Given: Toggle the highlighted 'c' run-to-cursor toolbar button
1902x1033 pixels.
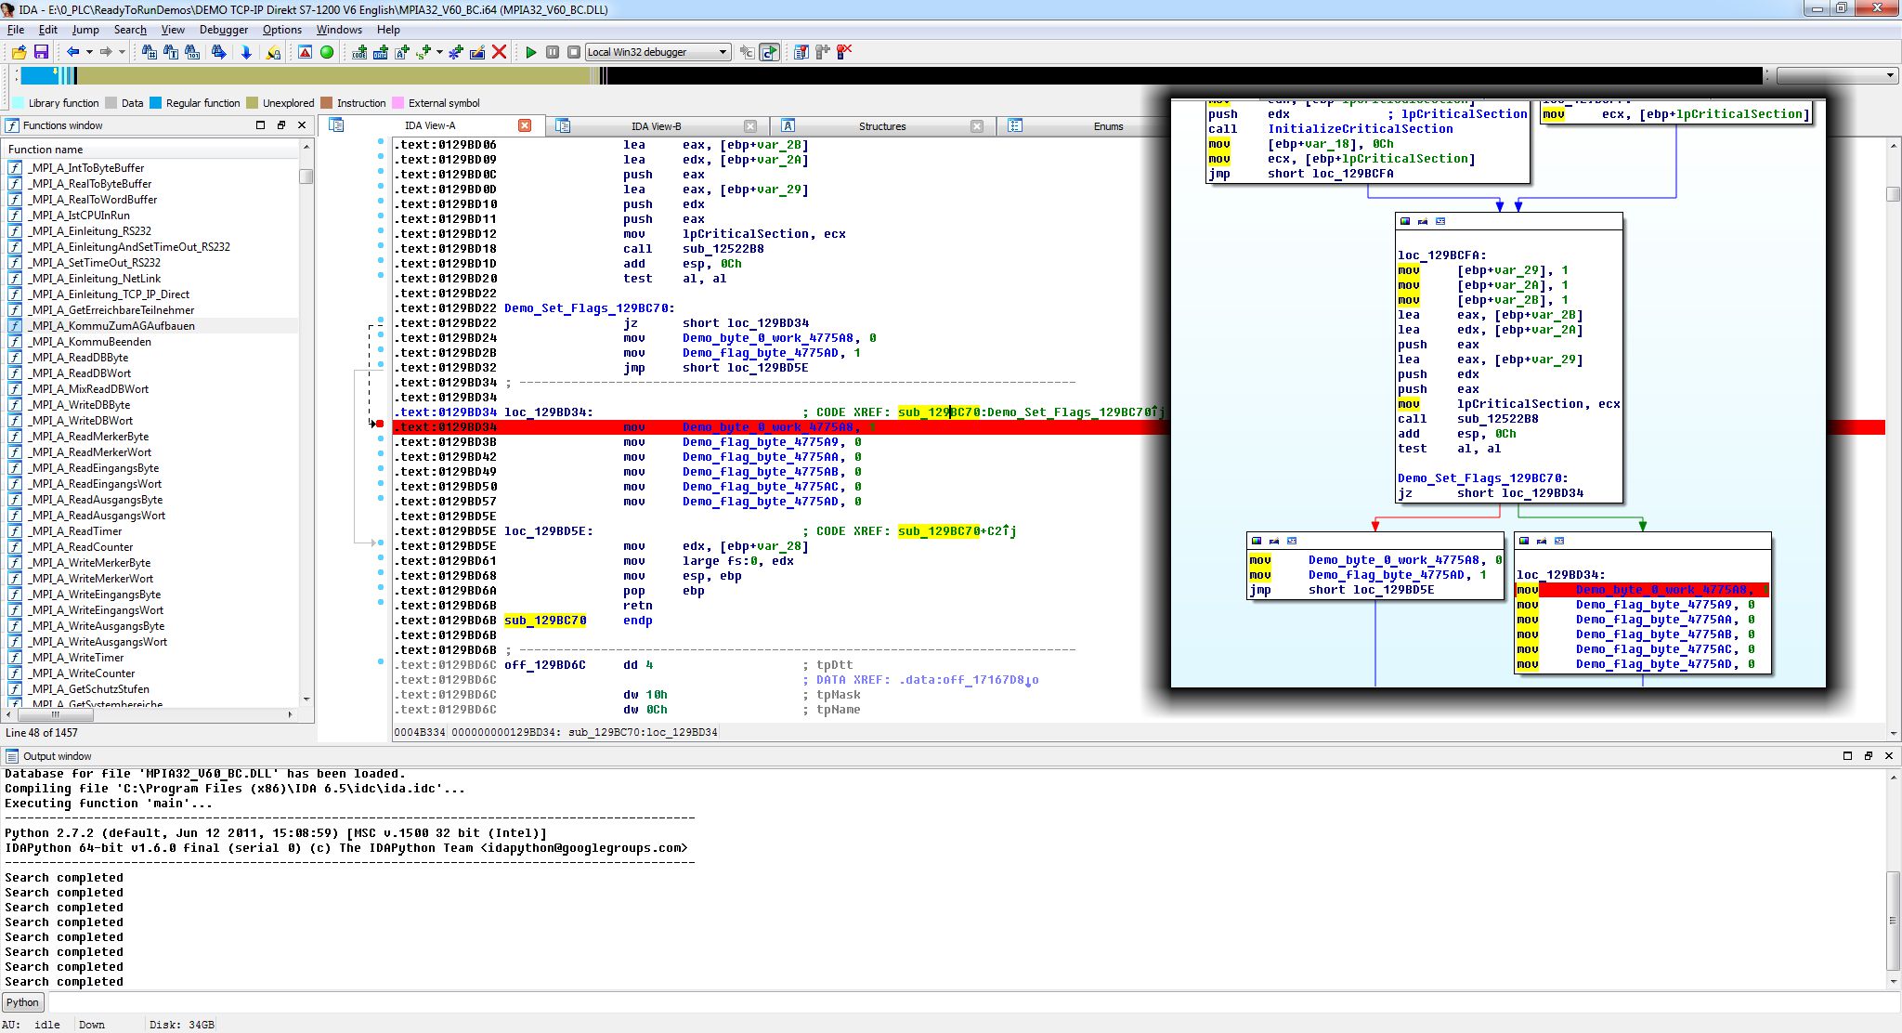Looking at the screenshot, I should pos(770,52).
